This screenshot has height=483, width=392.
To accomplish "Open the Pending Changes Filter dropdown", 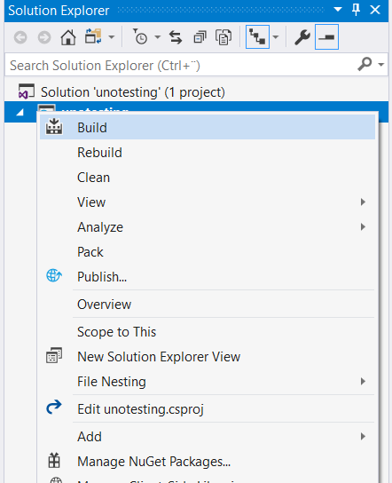I will pos(158,37).
